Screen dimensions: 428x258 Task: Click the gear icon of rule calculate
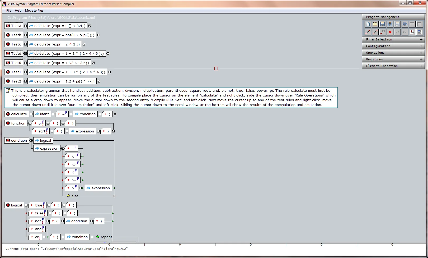[x=8, y=114]
